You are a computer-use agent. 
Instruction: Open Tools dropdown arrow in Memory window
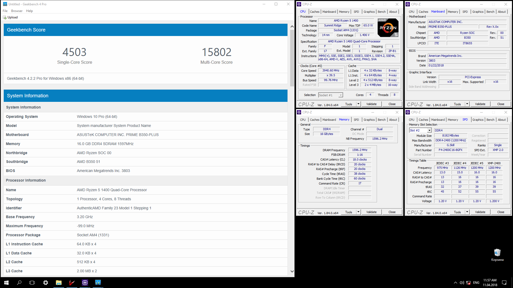[358, 212]
